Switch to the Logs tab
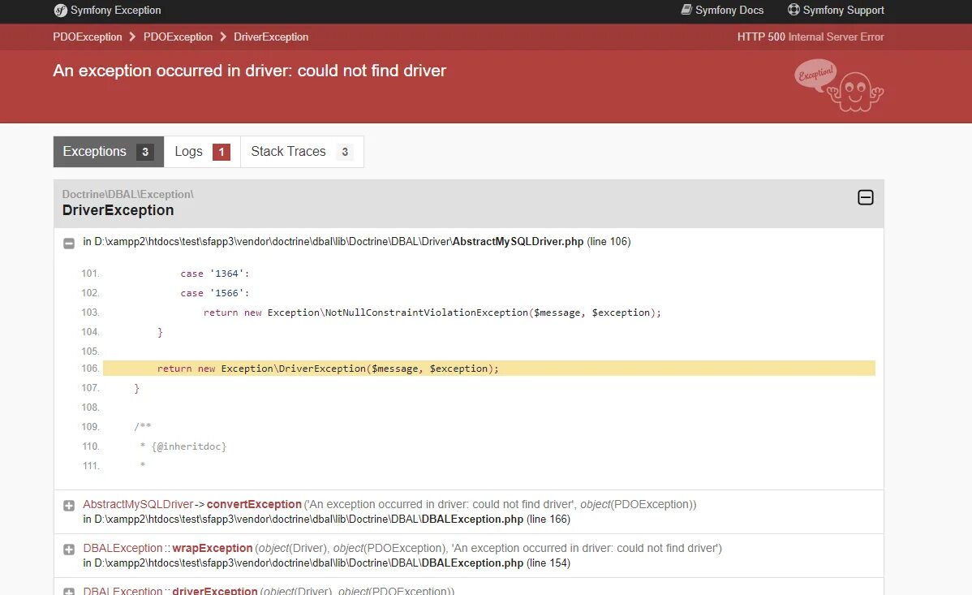This screenshot has height=595, width=972. point(202,151)
